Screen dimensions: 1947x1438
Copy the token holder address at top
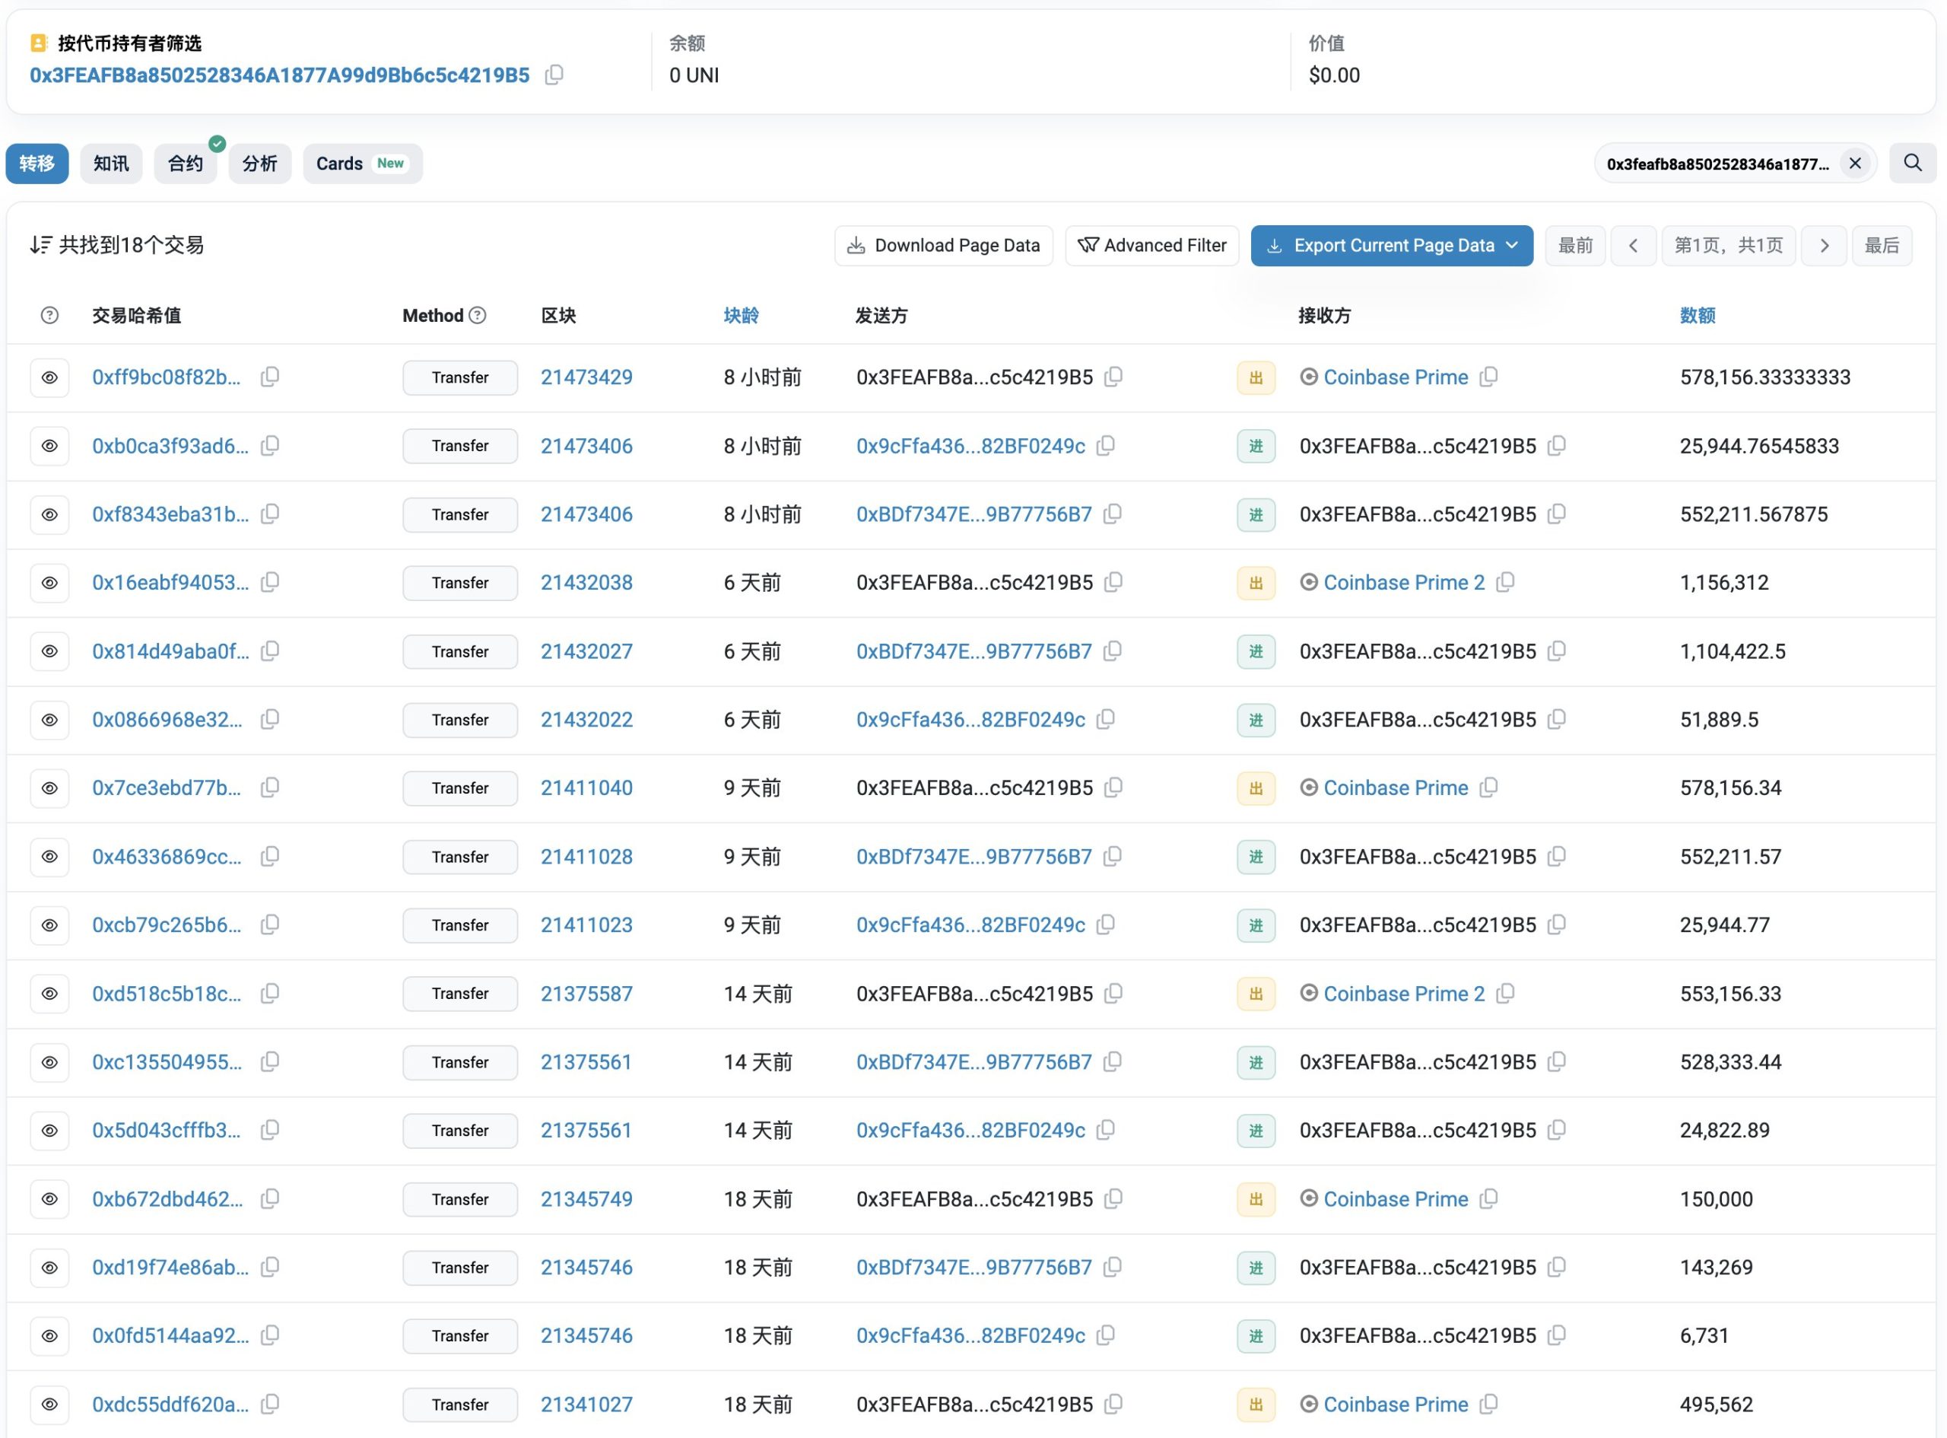[554, 75]
